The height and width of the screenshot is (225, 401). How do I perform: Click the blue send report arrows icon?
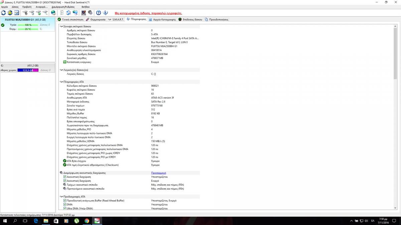[x=69, y=13]
